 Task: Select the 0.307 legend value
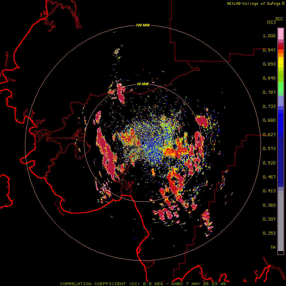(269, 219)
